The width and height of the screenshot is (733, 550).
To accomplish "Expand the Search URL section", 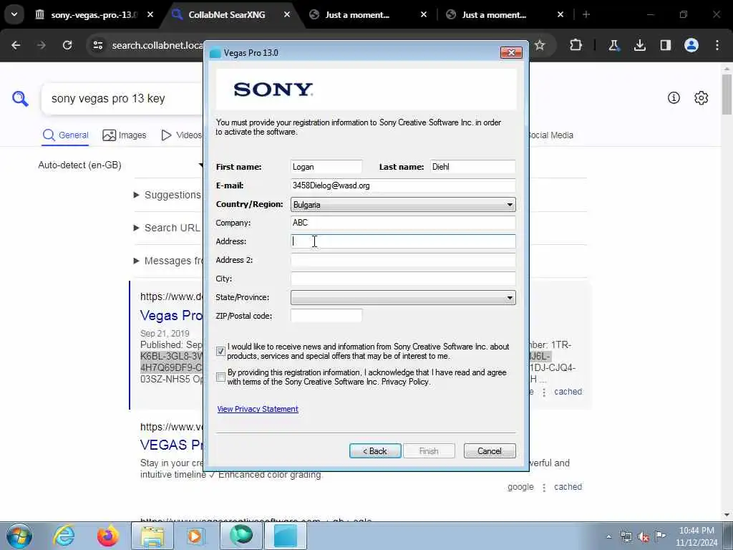I will (168, 228).
